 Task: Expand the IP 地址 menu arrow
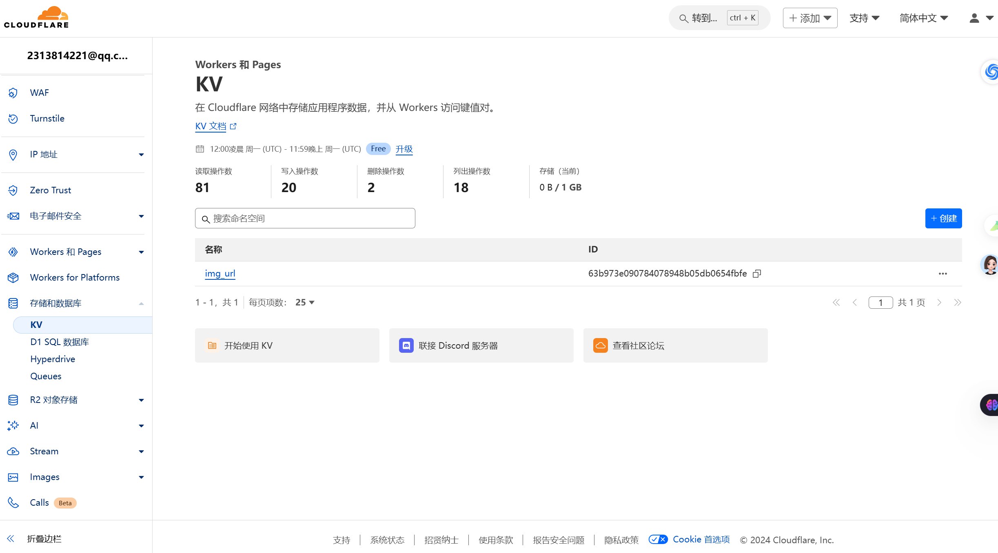click(141, 155)
